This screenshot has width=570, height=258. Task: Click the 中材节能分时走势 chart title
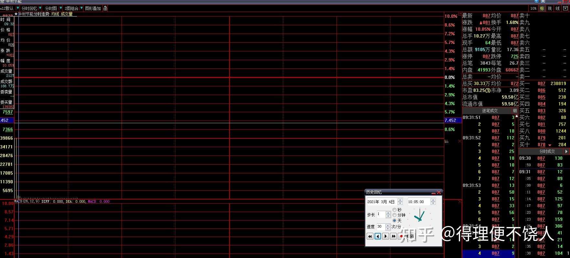[x=34, y=14]
